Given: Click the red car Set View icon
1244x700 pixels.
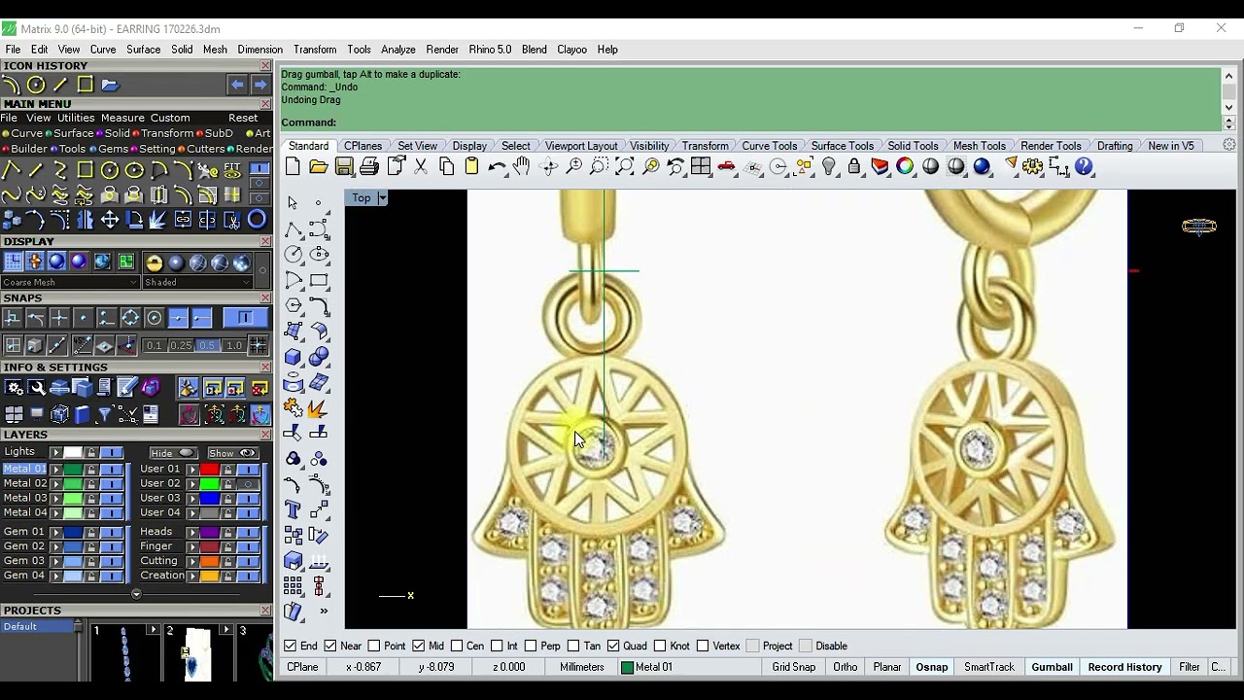Looking at the screenshot, I should click(x=727, y=167).
